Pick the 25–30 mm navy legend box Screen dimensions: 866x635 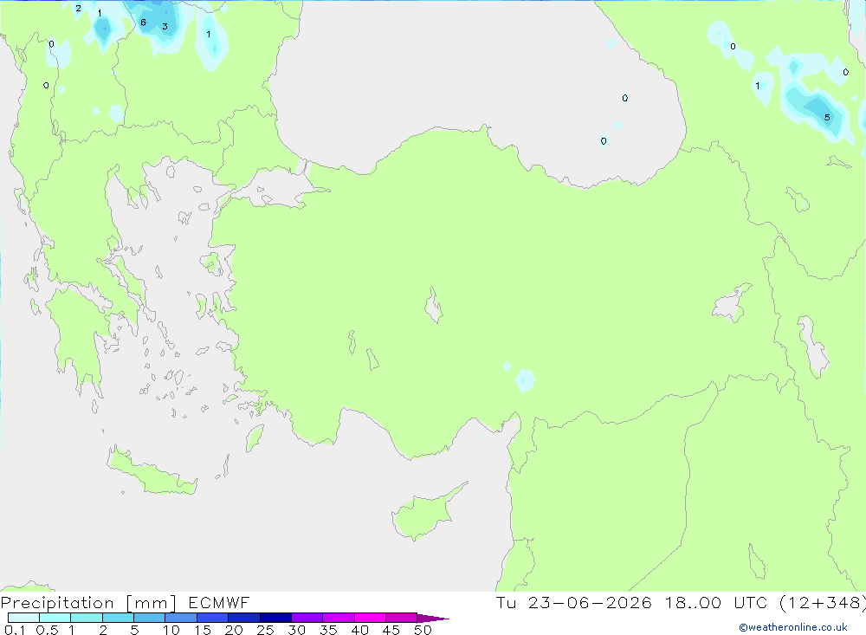pos(275,618)
